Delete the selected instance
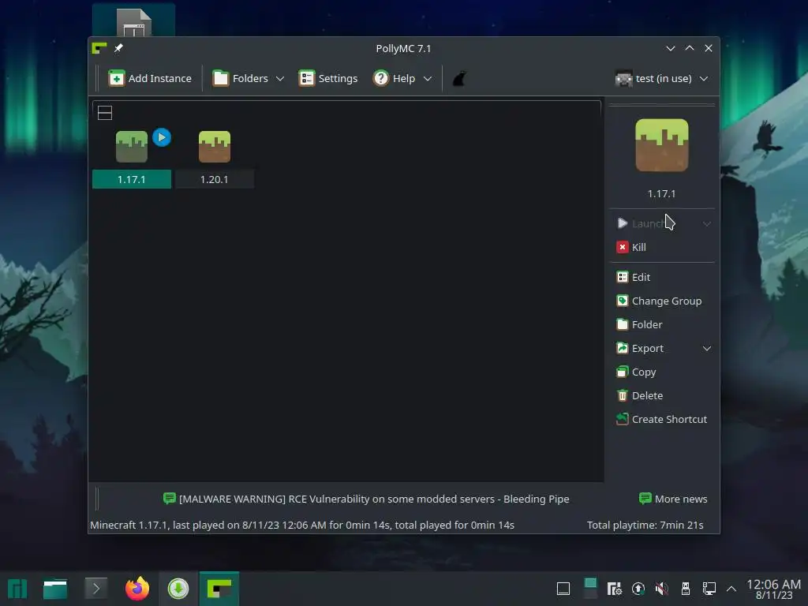 coord(639,396)
